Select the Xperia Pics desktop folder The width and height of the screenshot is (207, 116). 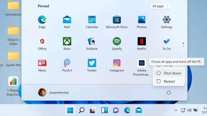(13, 59)
